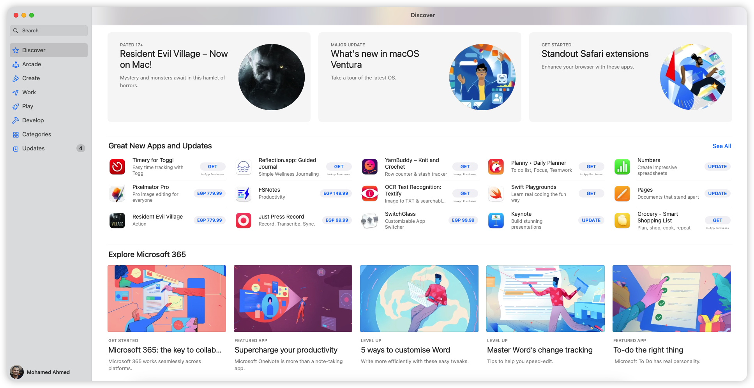The height and width of the screenshot is (388, 754).
Task: Get Swift Playgrounds
Action: point(591,194)
